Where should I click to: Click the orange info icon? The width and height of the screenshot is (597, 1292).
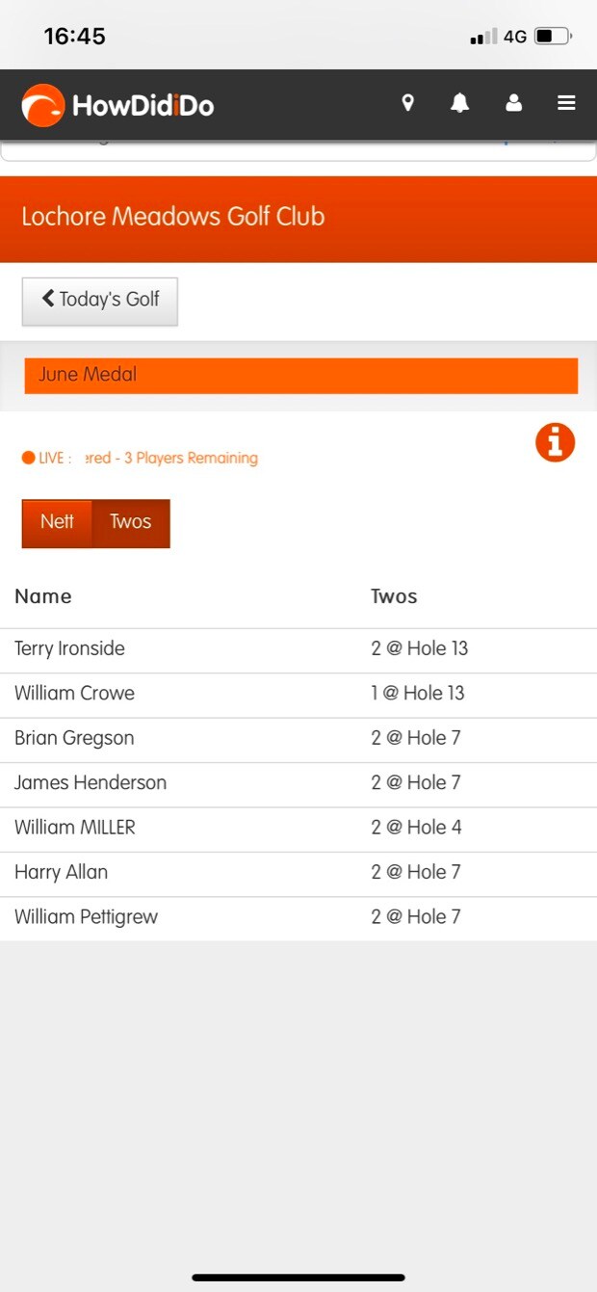[555, 443]
